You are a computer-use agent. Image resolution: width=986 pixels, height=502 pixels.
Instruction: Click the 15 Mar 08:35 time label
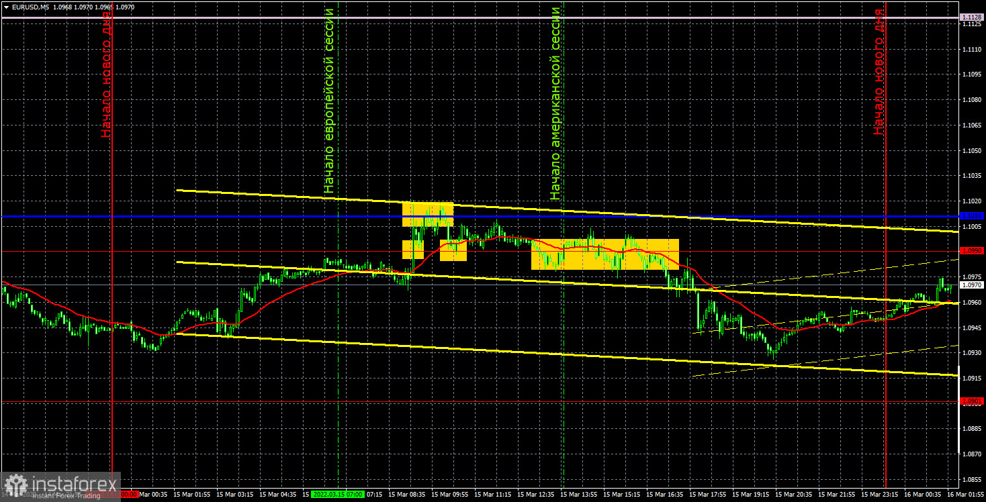tap(407, 494)
